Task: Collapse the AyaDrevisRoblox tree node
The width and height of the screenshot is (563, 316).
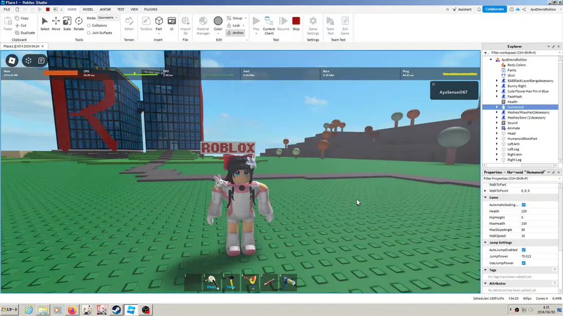Action: coord(491,60)
